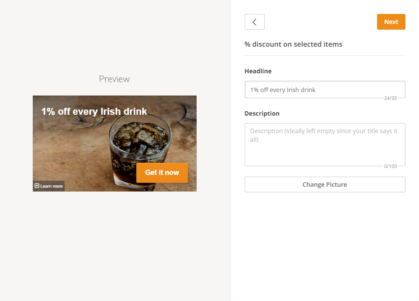Click the Description field label

tap(262, 113)
